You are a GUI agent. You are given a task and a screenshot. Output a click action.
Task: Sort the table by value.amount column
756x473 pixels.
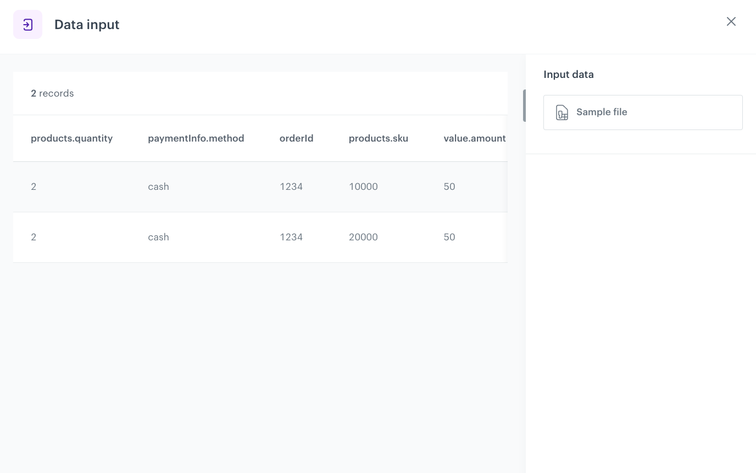[474, 138]
